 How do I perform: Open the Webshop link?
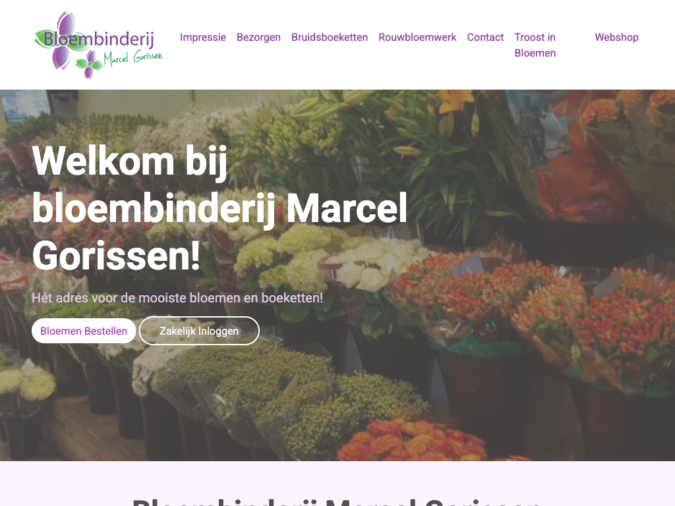tap(616, 38)
